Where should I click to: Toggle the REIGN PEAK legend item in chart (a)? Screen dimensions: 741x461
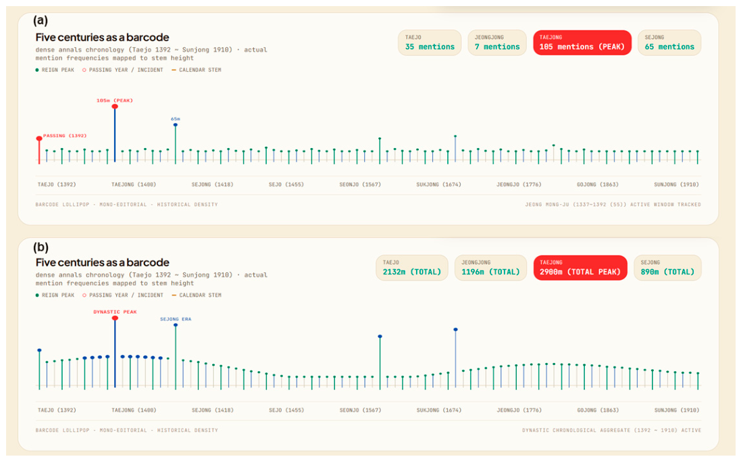pos(55,70)
